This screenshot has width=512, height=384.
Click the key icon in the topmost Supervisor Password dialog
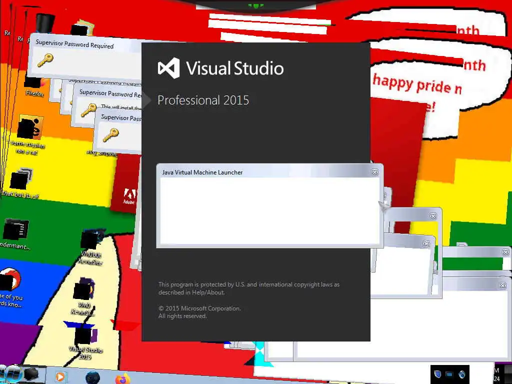coord(45,60)
